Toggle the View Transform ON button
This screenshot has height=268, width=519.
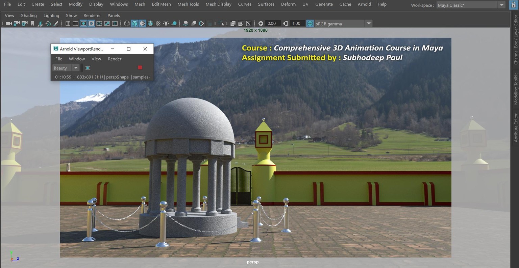tap(310, 23)
